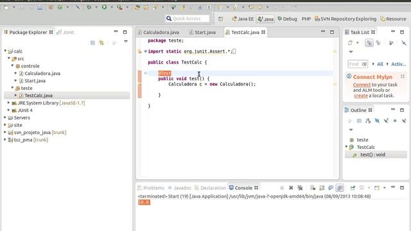Image resolution: width=411 pixels, height=231 pixels.
Task: Click the Connect link in Mylyn notice
Action: pos(362,85)
